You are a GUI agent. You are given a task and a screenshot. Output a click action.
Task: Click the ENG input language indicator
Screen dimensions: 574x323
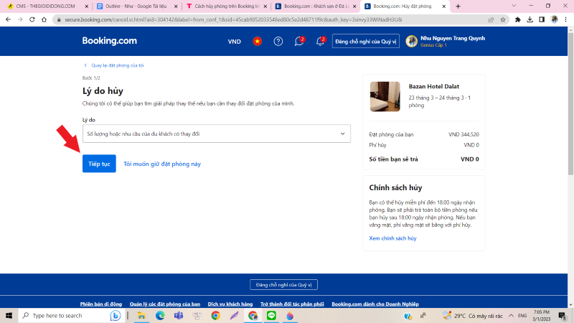[x=522, y=315]
